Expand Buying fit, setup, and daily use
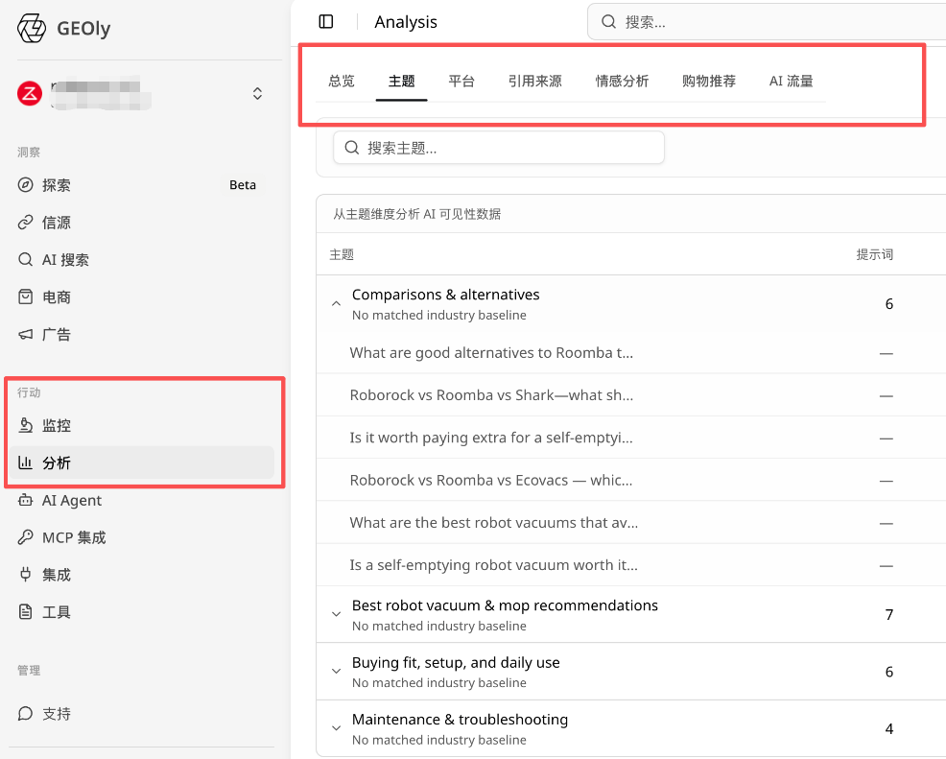Screen dimensions: 946x759 tap(336, 671)
